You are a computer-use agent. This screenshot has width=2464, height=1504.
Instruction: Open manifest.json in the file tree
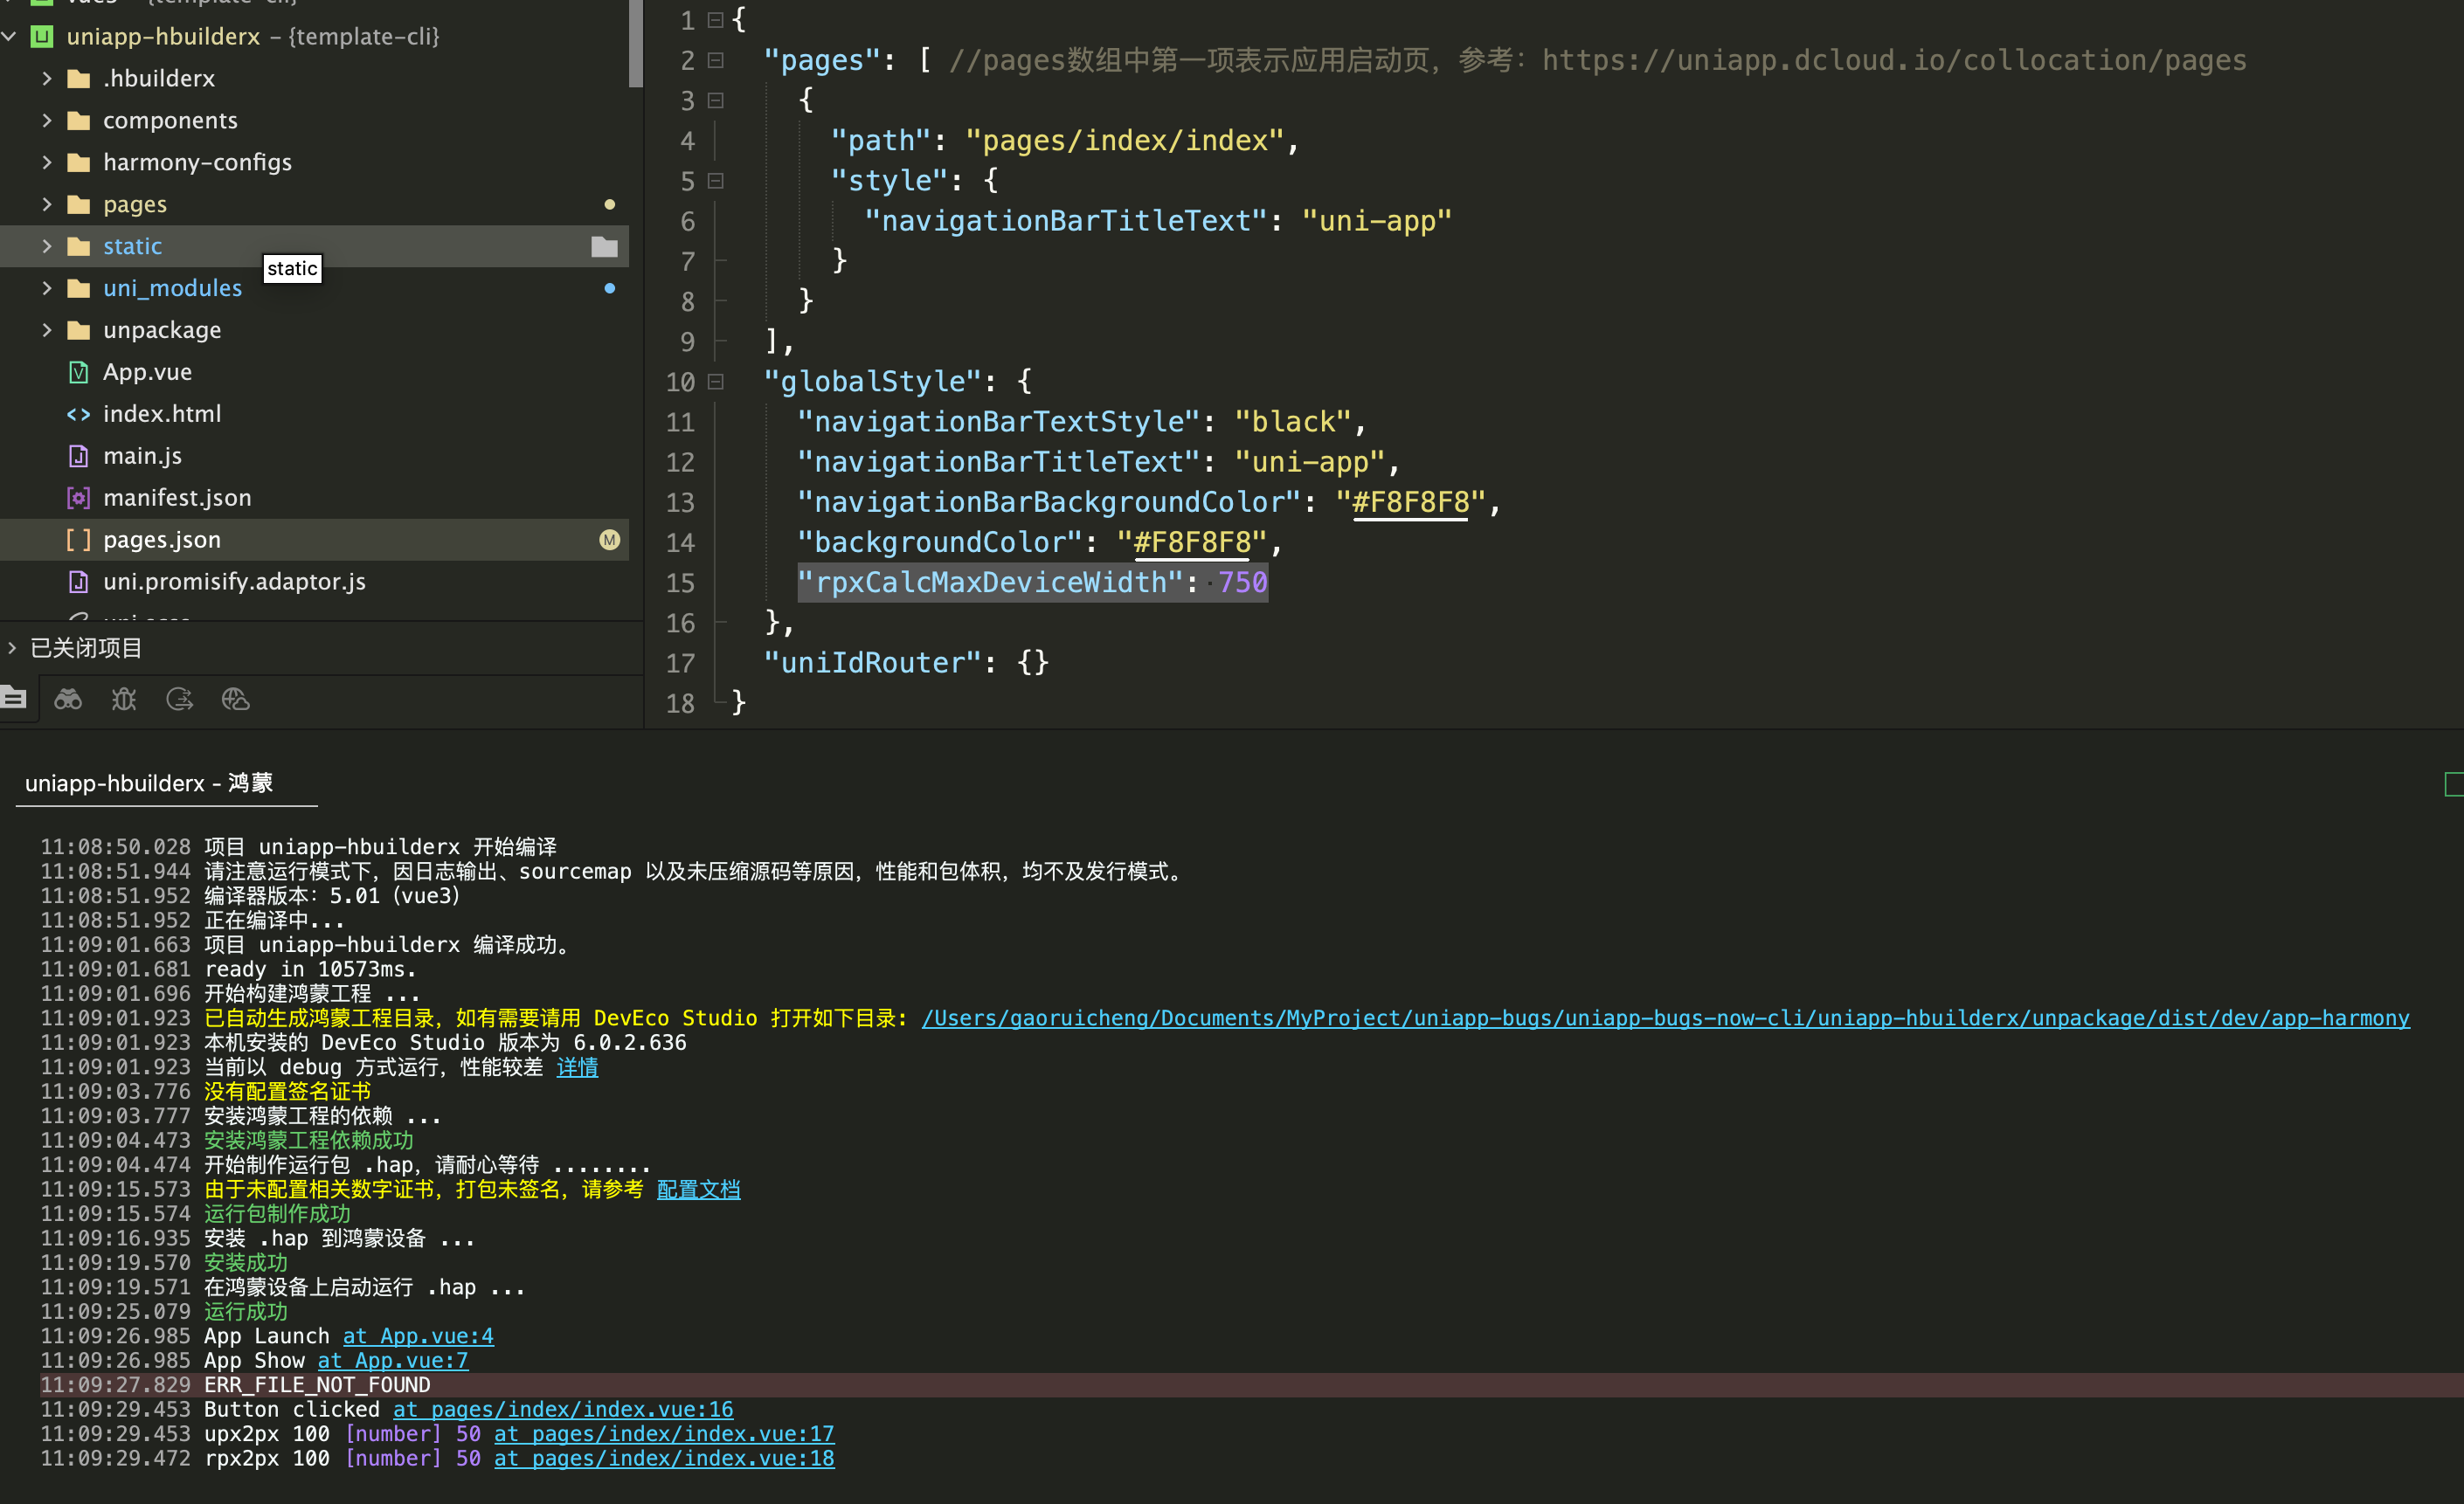177,498
